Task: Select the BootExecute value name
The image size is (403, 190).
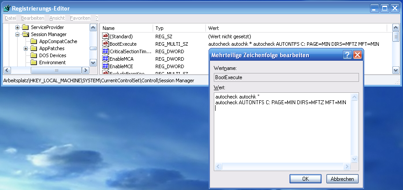Action: click(x=123, y=44)
